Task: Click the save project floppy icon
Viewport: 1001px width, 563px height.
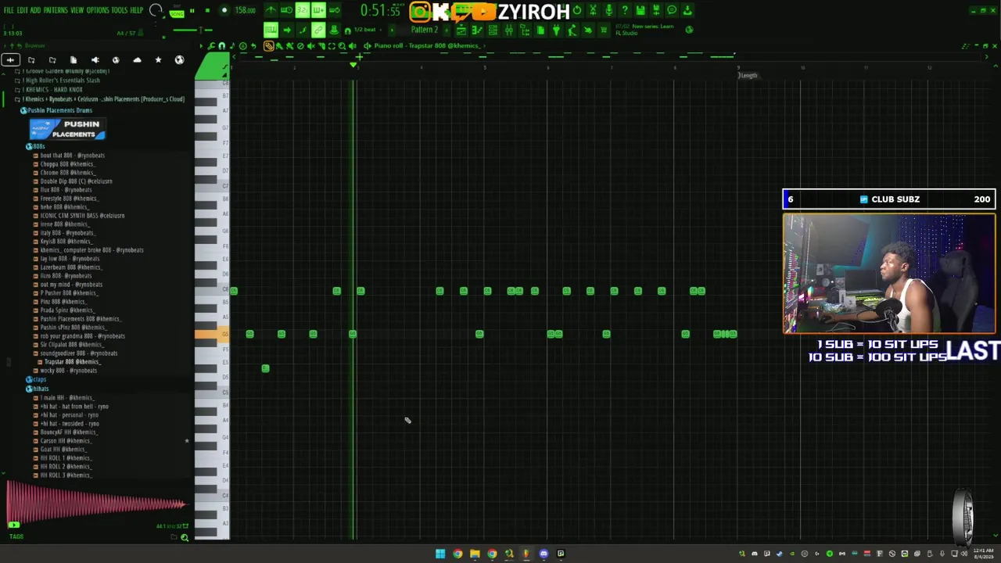Action: tap(640, 10)
